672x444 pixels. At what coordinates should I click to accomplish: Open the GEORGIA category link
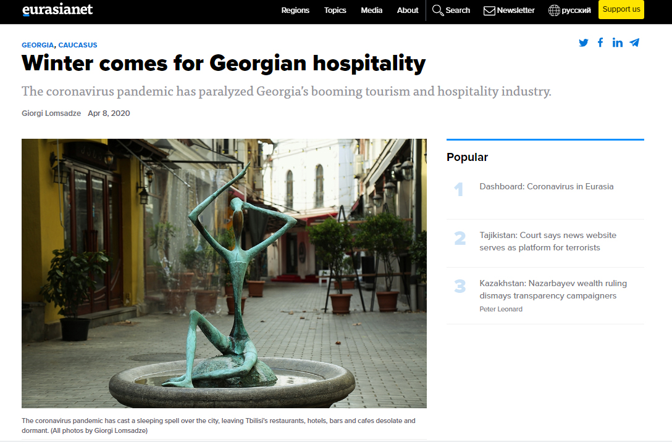coord(38,45)
